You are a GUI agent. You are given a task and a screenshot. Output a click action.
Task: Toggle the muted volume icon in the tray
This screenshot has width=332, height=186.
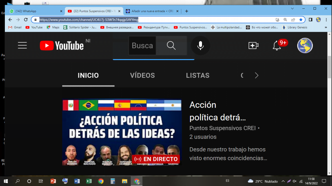pos(294,181)
